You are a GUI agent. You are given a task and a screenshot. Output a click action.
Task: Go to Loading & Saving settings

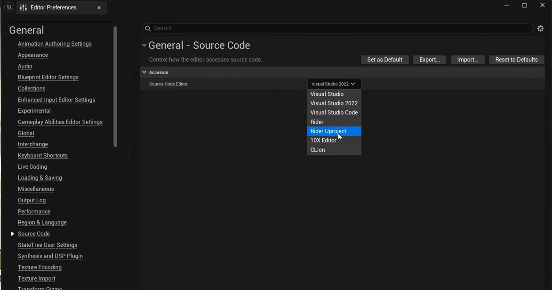[x=40, y=178]
